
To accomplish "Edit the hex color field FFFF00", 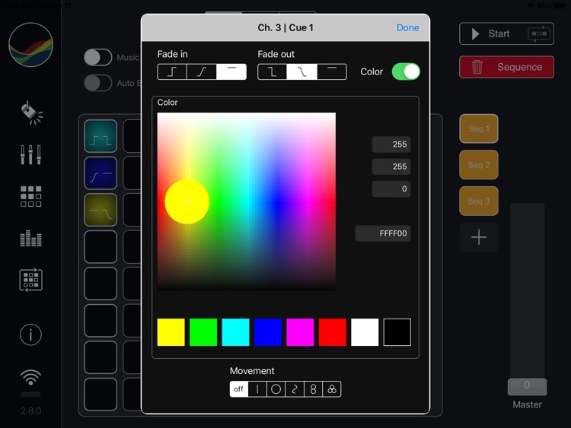I will point(383,233).
